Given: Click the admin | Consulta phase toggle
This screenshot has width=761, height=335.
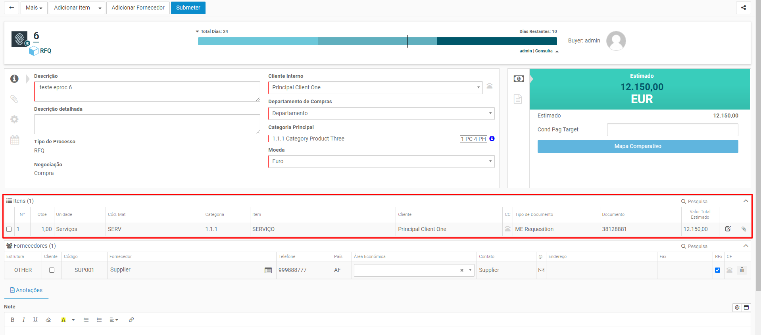Looking at the screenshot, I should click(x=539, y=51).
